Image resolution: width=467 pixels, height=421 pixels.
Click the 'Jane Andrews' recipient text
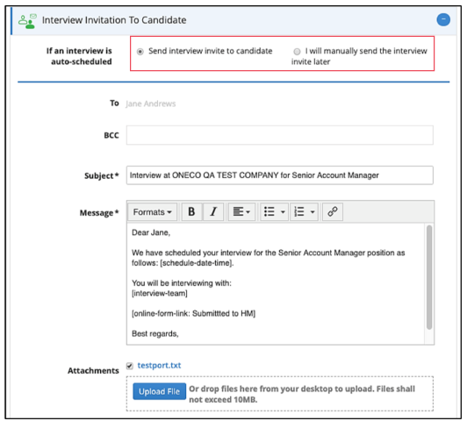pos(151,103)
